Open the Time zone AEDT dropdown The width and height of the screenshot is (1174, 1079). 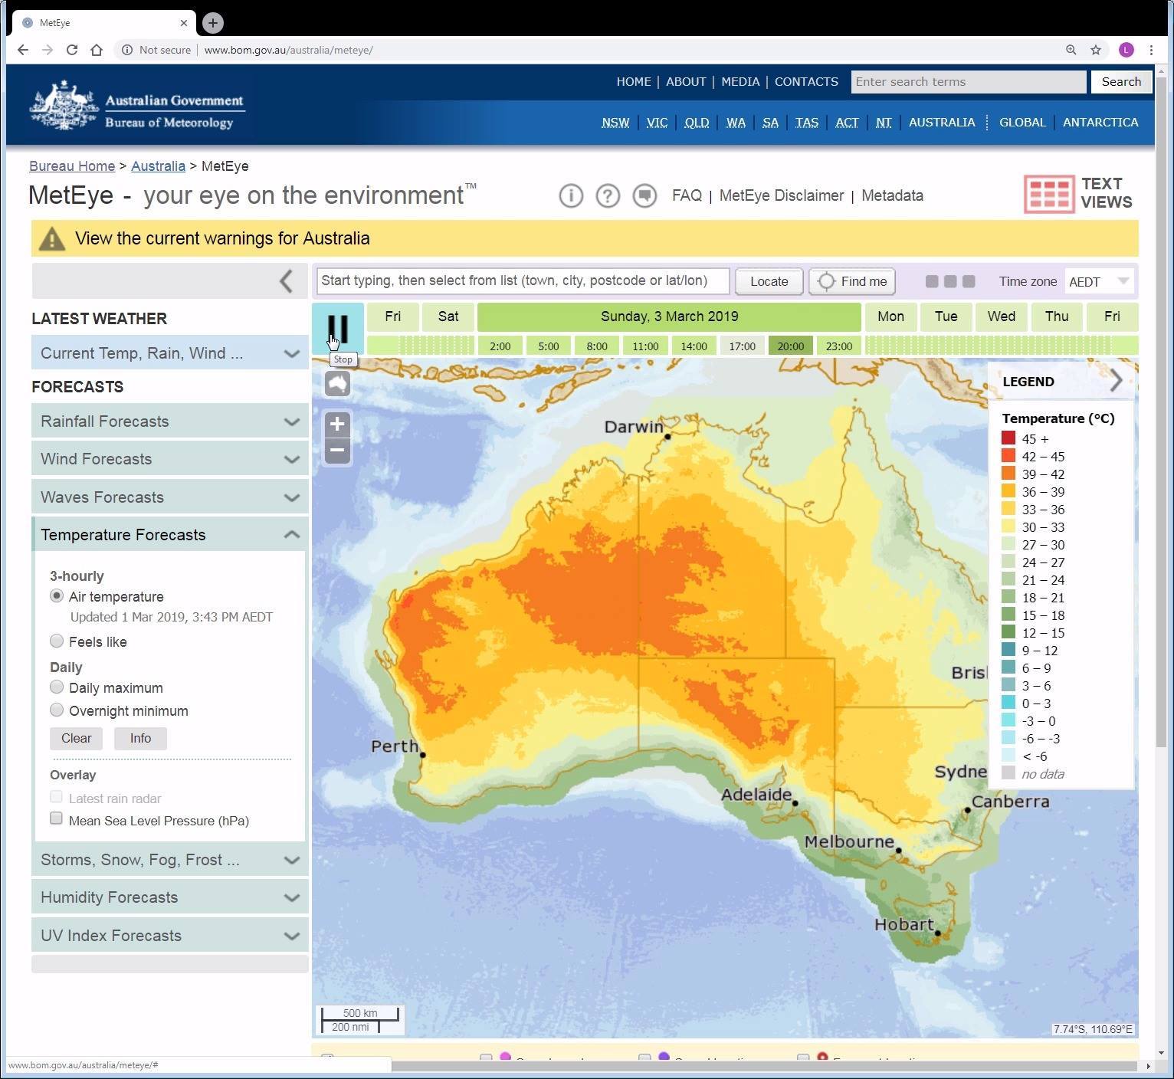click(x=1099, y=281)
